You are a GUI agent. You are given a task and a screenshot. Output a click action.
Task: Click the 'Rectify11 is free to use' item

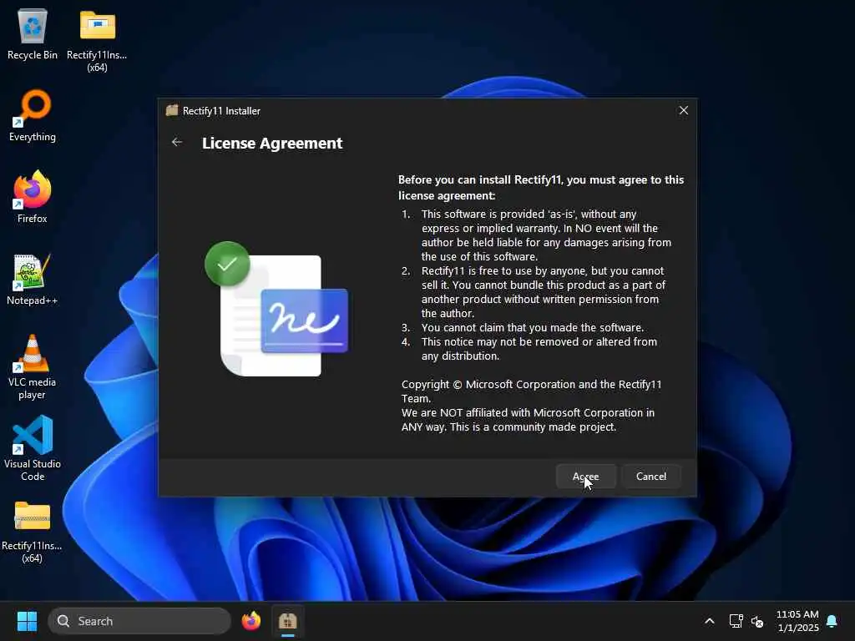pos(544,291)
